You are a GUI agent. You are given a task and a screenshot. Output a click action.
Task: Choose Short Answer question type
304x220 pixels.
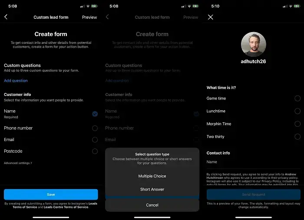152,190
